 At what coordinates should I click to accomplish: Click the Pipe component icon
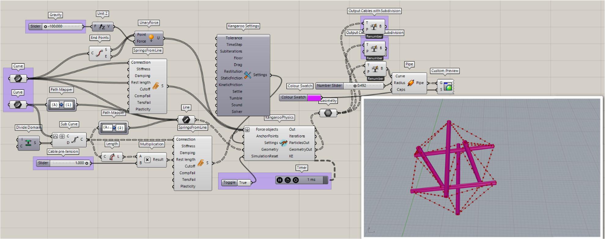point(411,83)
